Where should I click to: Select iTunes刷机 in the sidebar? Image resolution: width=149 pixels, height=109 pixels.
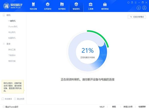click(x=13, y=27)
